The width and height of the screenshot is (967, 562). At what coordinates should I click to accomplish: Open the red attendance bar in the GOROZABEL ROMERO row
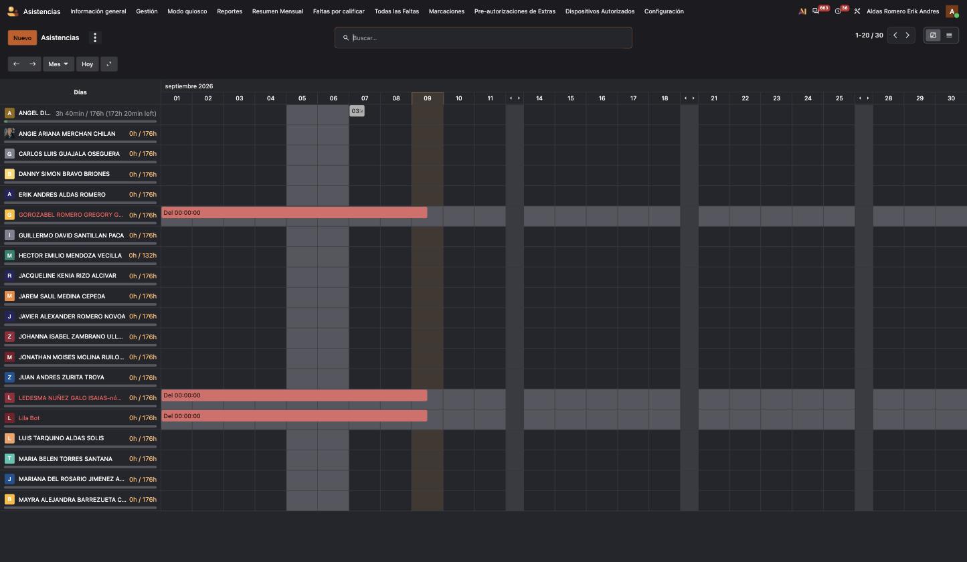(294, 213)
